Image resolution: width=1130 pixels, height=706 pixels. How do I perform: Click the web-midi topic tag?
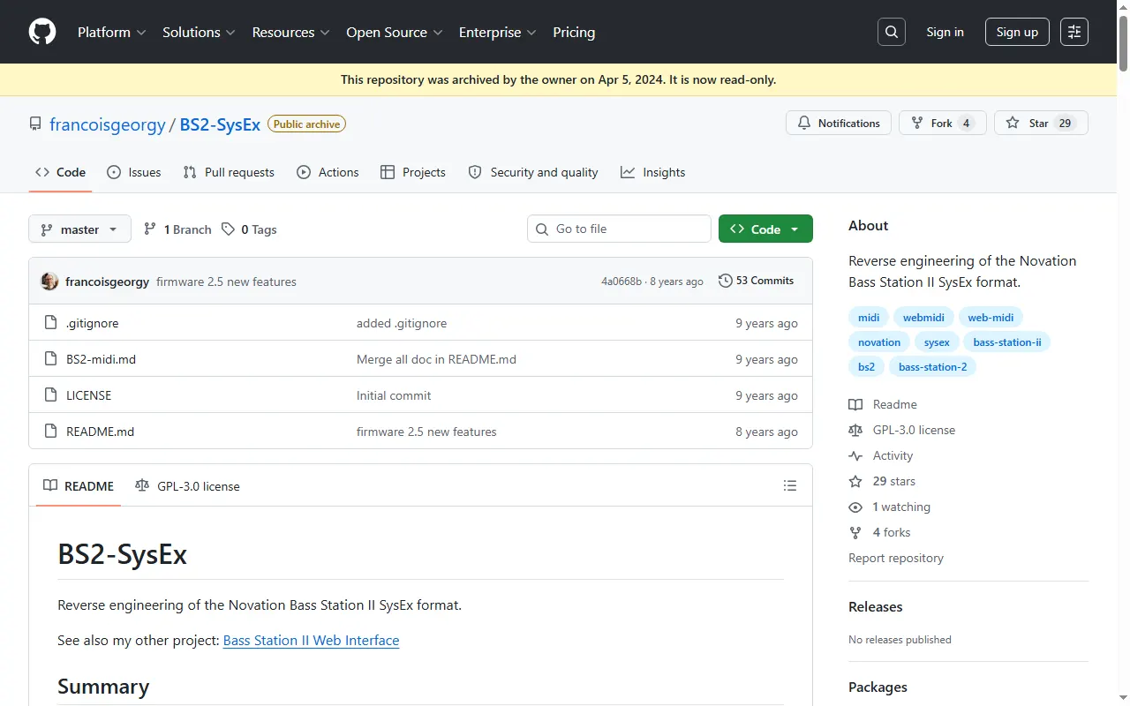(991, 318)
